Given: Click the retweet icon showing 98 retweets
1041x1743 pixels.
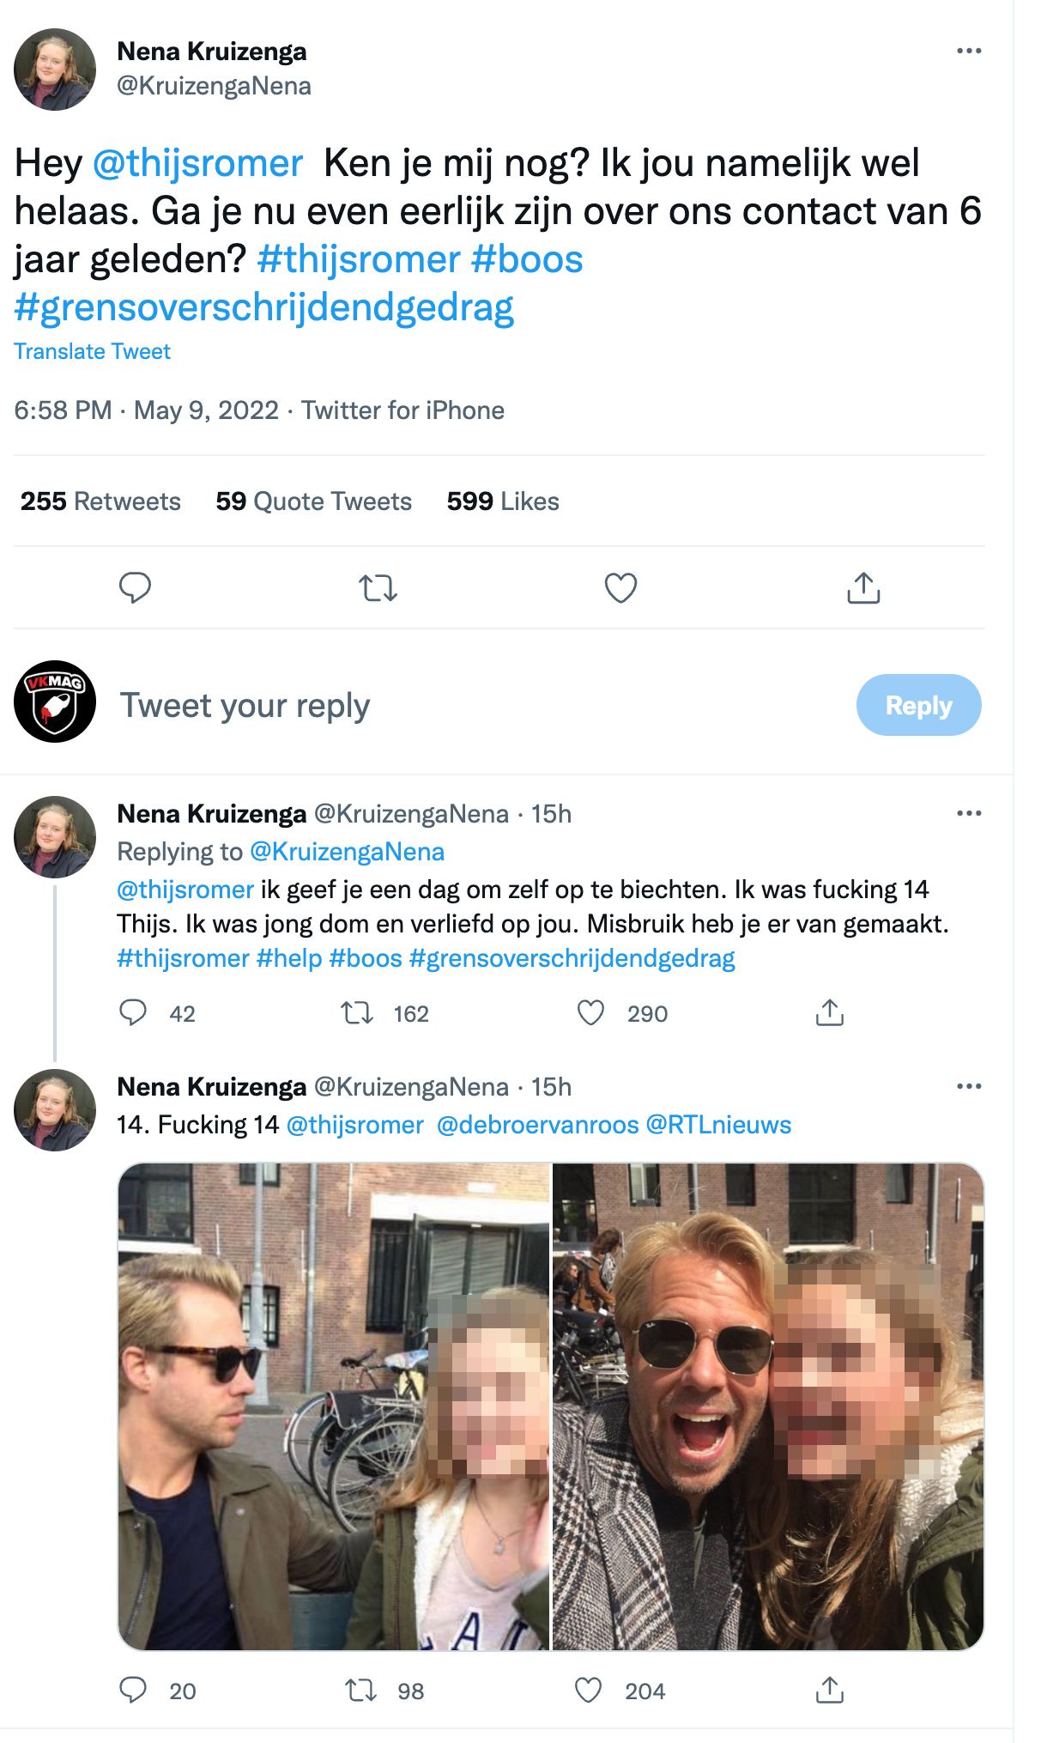Looking at the screenshot, I should pyautogui.click(x=360, y=1690).
